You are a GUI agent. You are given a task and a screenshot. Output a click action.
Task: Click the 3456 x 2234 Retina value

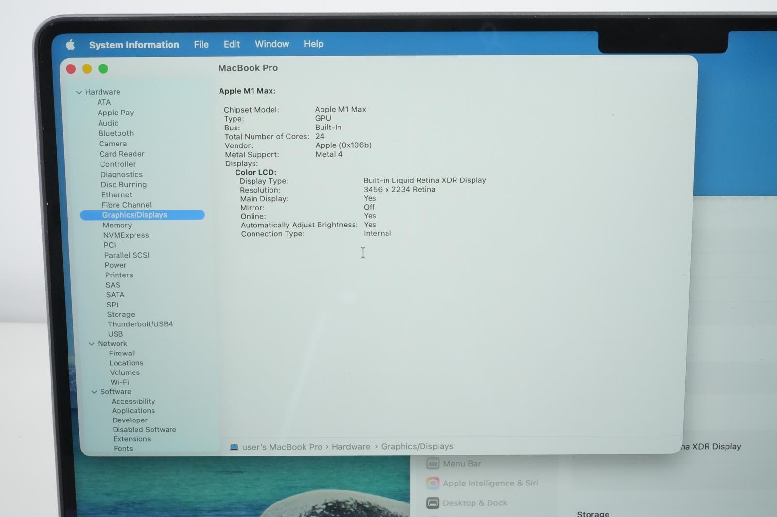tap(399, 190)
